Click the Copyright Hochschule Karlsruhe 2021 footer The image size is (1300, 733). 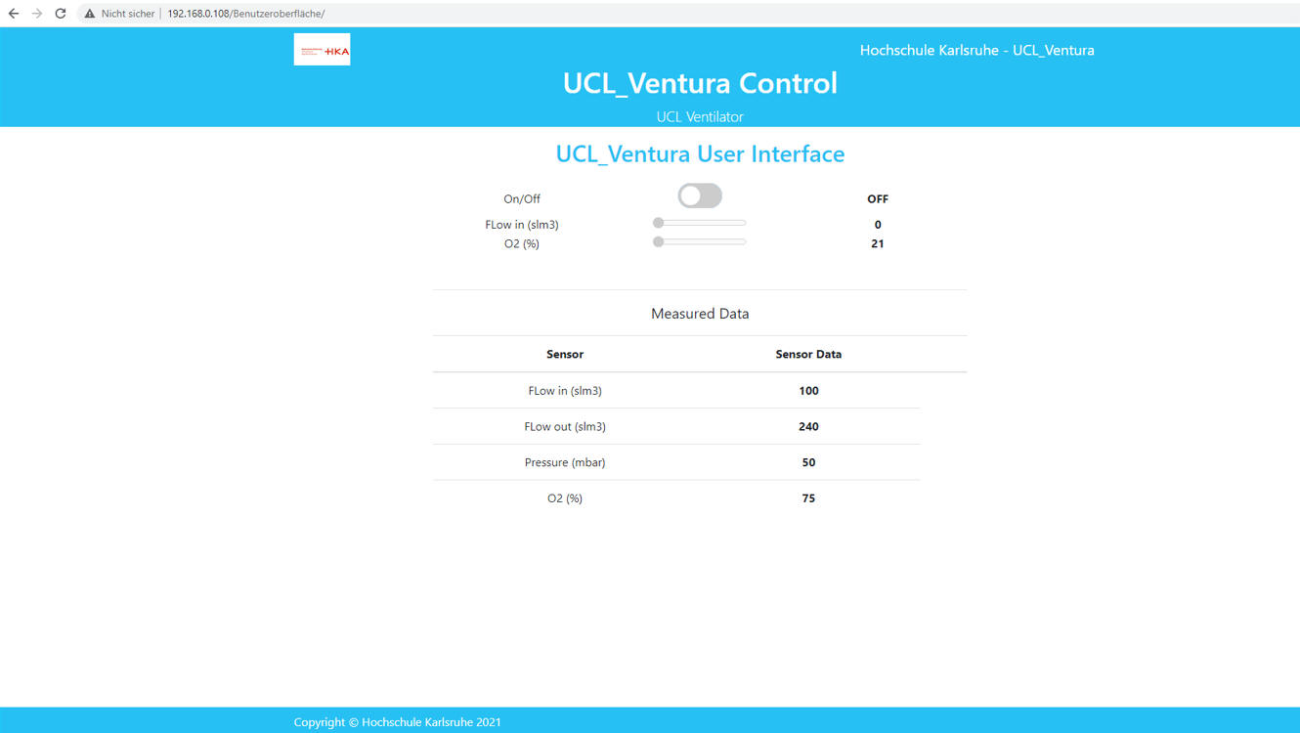point(397,722)
